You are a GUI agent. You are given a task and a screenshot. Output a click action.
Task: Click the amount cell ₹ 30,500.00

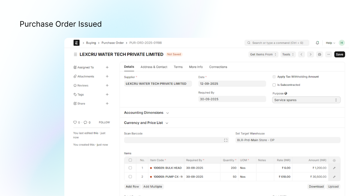click(x=310, y=177)
